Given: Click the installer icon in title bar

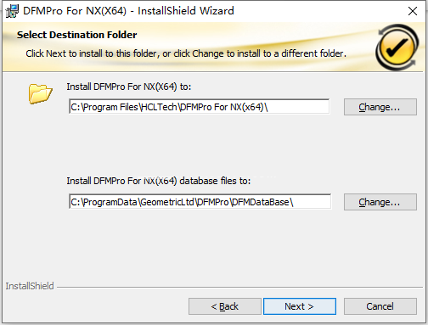Looking at the screenshot, I should click(x=12, y=11).
